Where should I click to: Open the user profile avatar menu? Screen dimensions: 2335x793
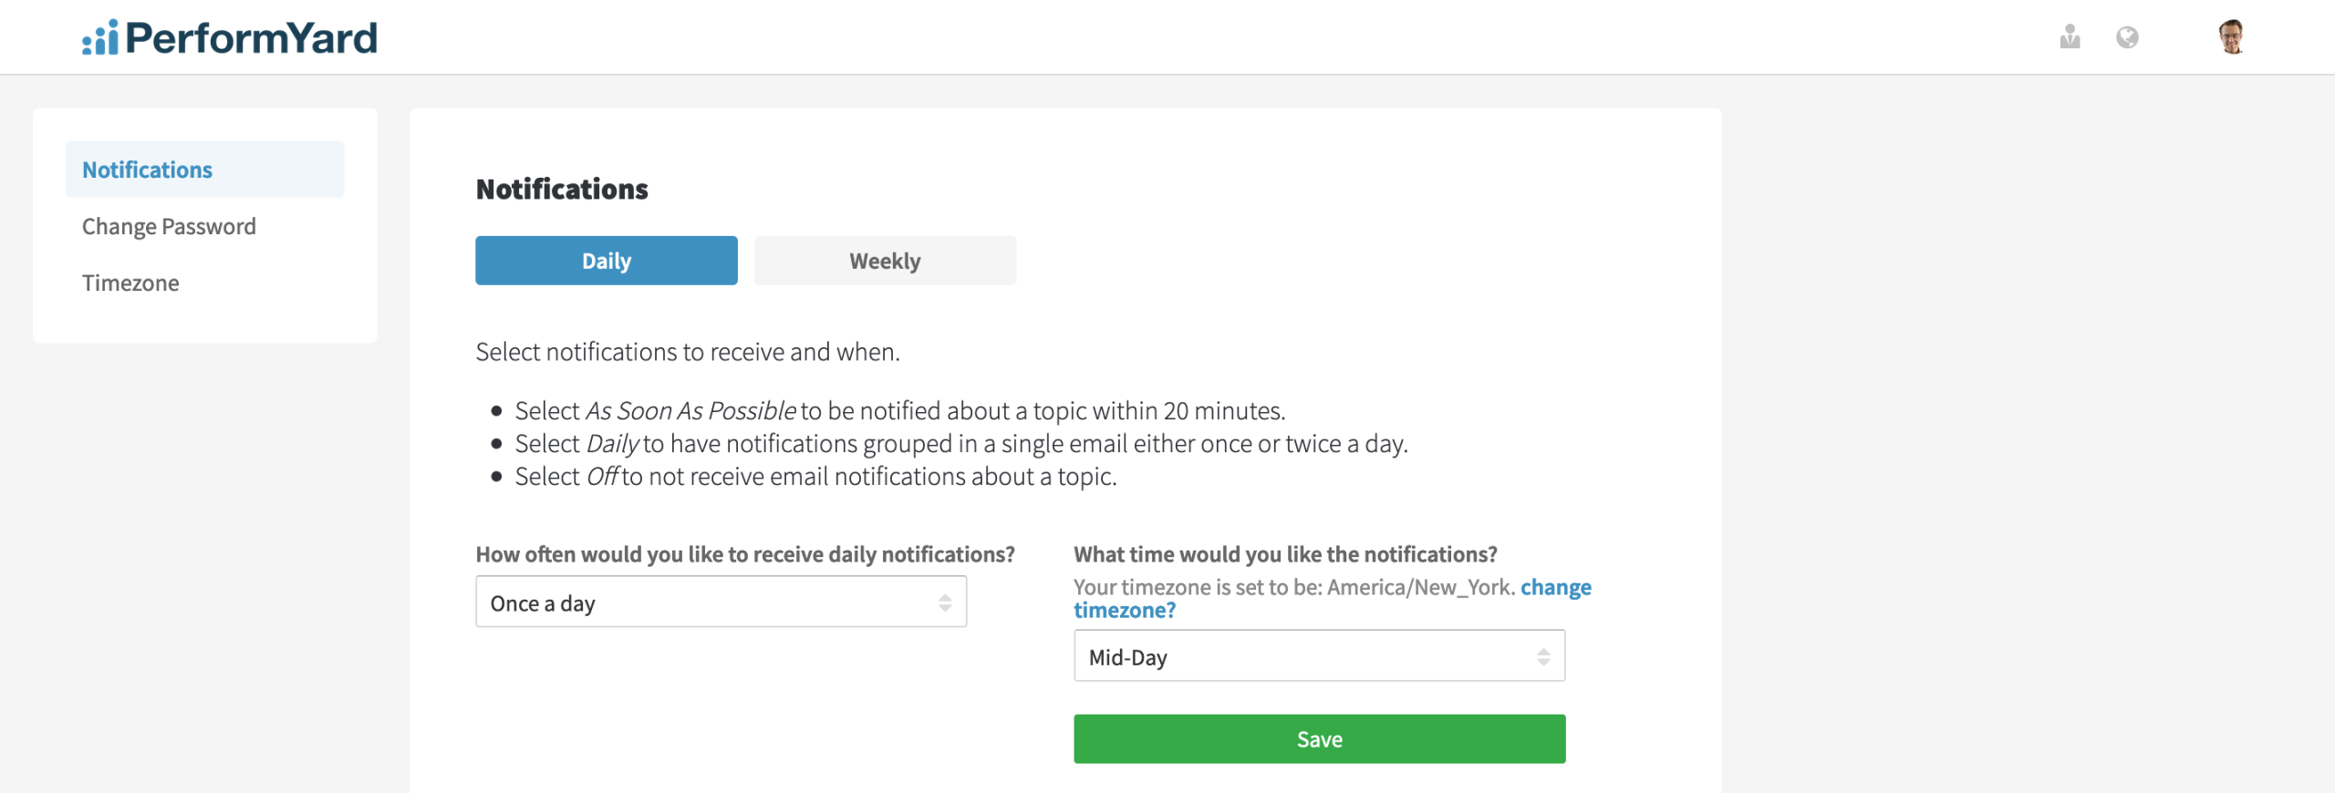(2231, 37)
